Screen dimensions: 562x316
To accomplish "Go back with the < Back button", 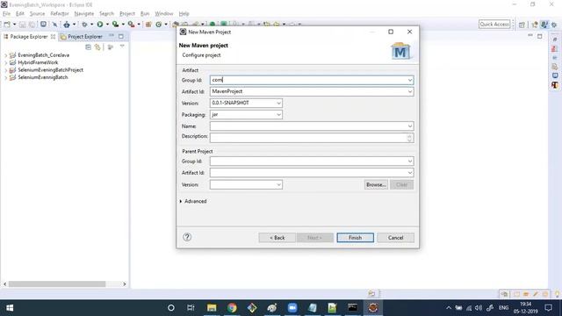I will (x=277, y=238).
